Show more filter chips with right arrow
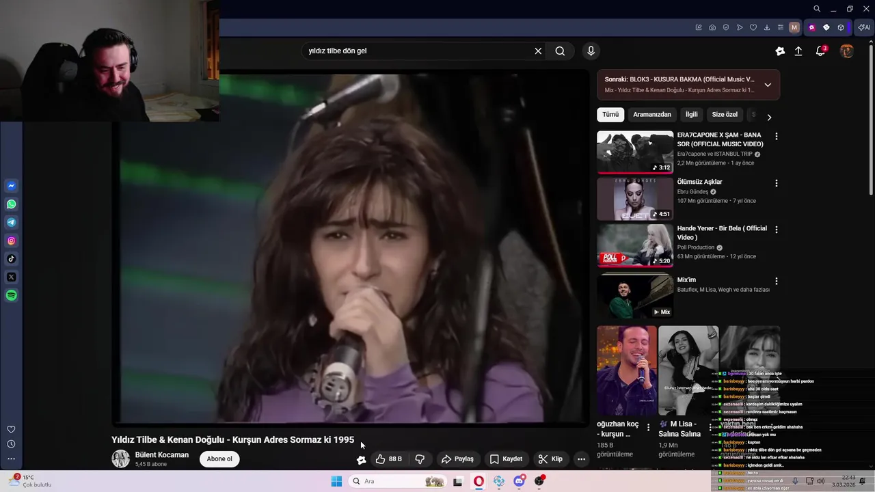875x492 pixels. (x=769, y=118)
